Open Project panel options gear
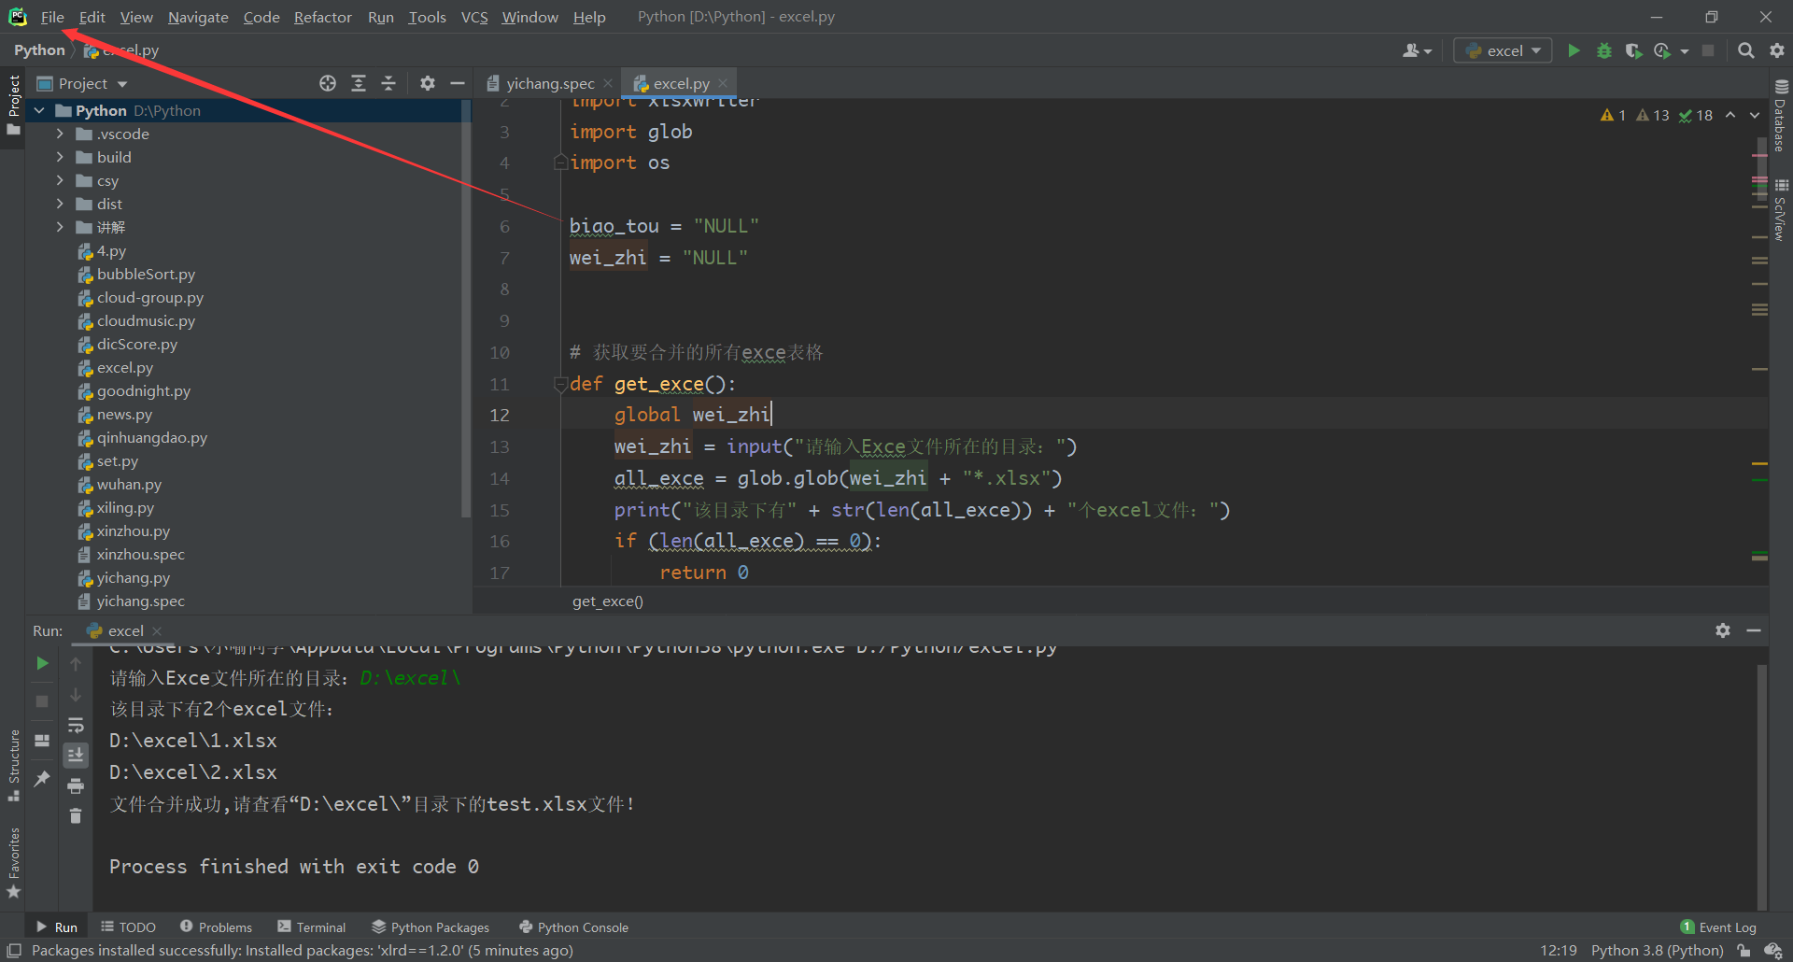Screen dimensions: 1793x962 coord(428,83)
